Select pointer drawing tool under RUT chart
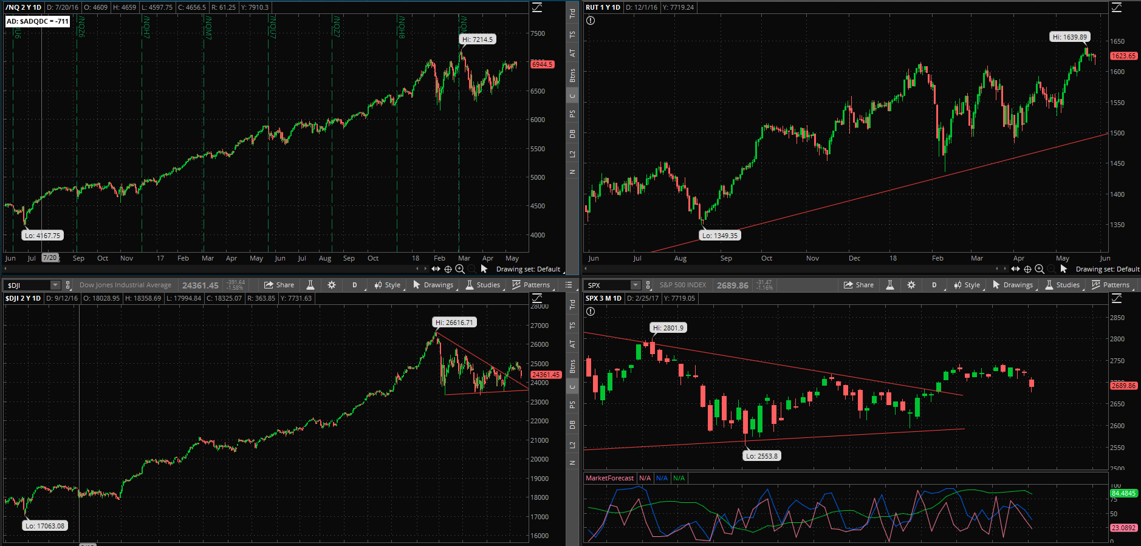This screenshot has width=1141, height=546. tap(1064, 268)
